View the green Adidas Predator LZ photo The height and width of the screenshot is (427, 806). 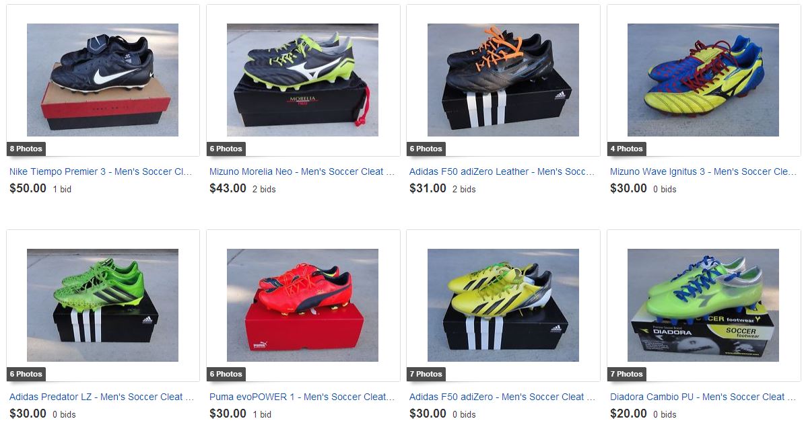tap(103, 305)
